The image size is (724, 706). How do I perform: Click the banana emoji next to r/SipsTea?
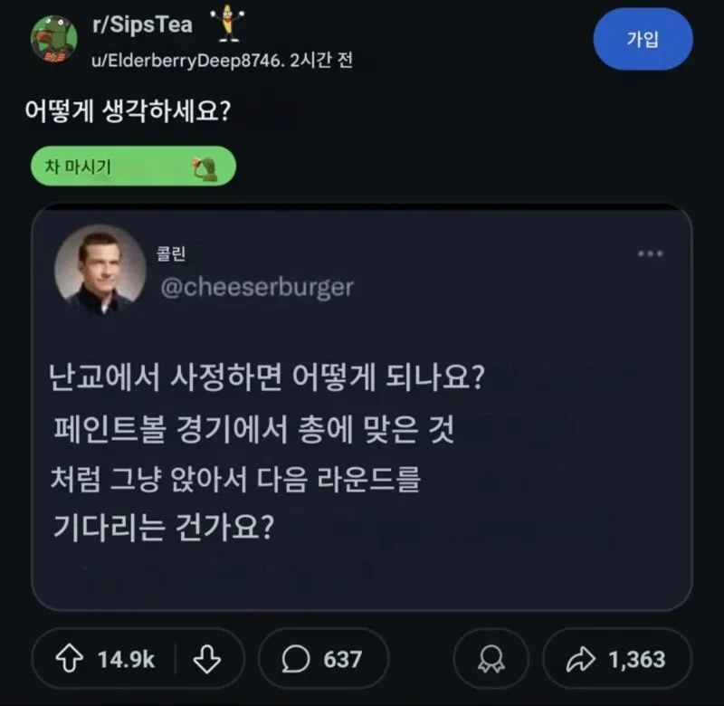227,24
